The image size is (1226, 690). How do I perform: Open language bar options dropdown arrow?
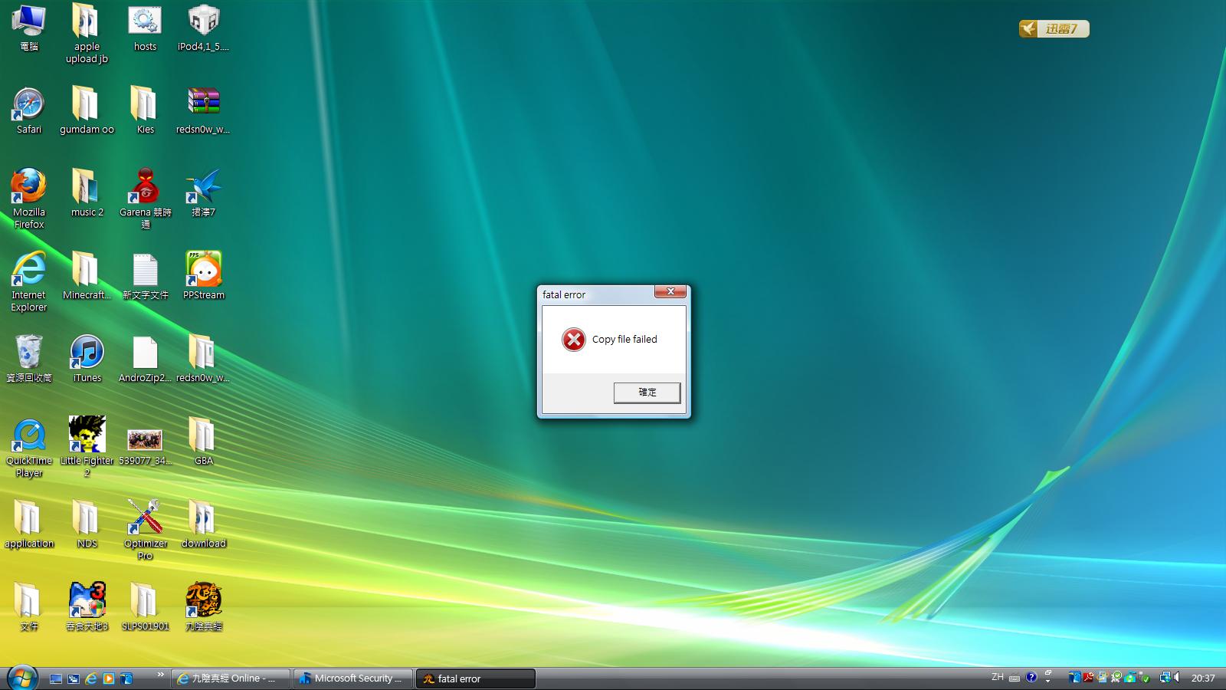[x=1047, y=681]
